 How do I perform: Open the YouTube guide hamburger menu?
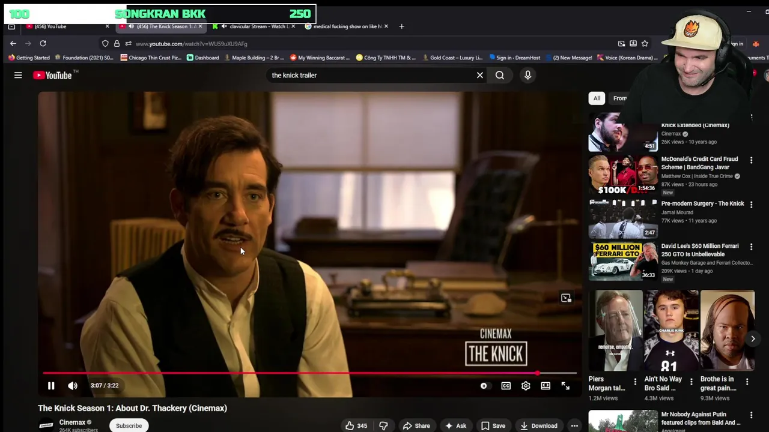18,75
